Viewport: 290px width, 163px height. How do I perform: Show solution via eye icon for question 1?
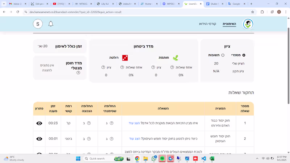tap(39, 123)
